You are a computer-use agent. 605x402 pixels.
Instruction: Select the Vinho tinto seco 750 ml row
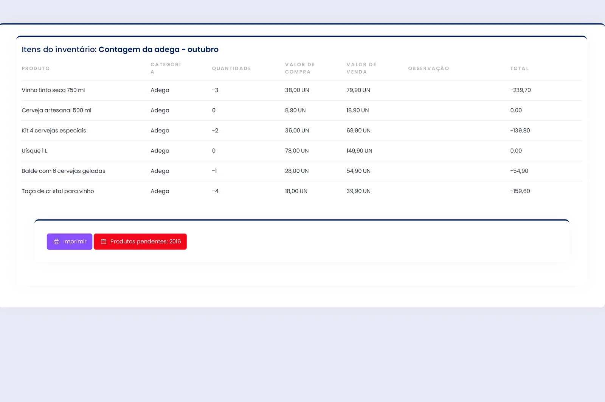pyautogui.click(x=302, y=90)
